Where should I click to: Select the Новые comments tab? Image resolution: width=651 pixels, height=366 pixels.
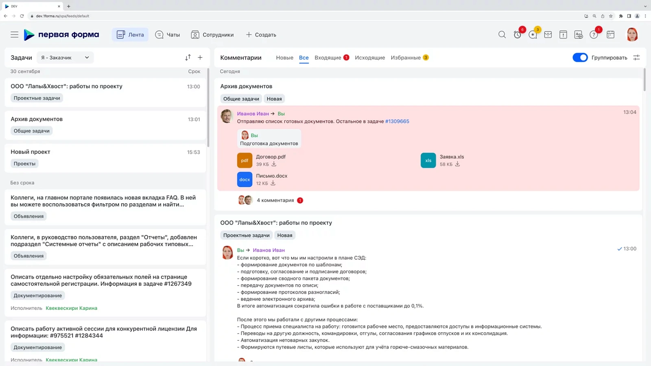[x=284, y=57]
